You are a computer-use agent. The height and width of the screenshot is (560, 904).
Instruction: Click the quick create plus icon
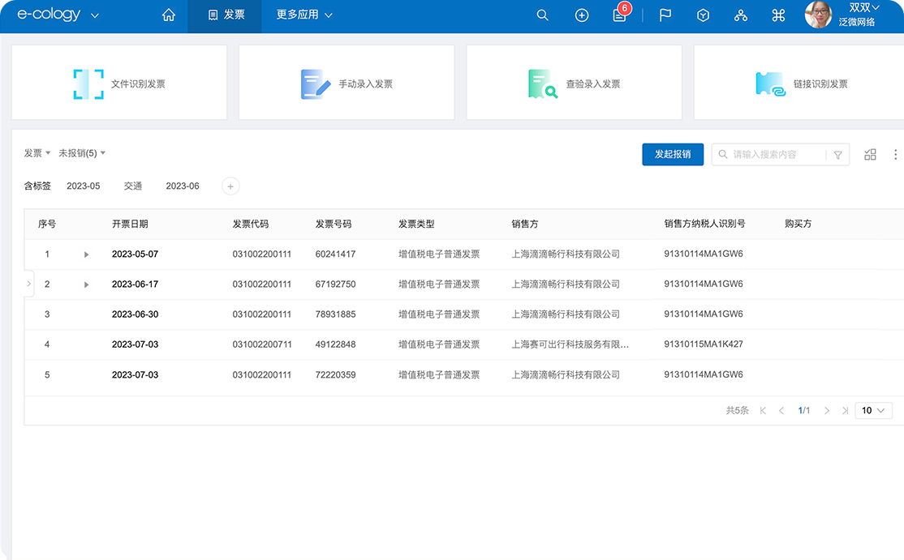(x=581, y=15)
